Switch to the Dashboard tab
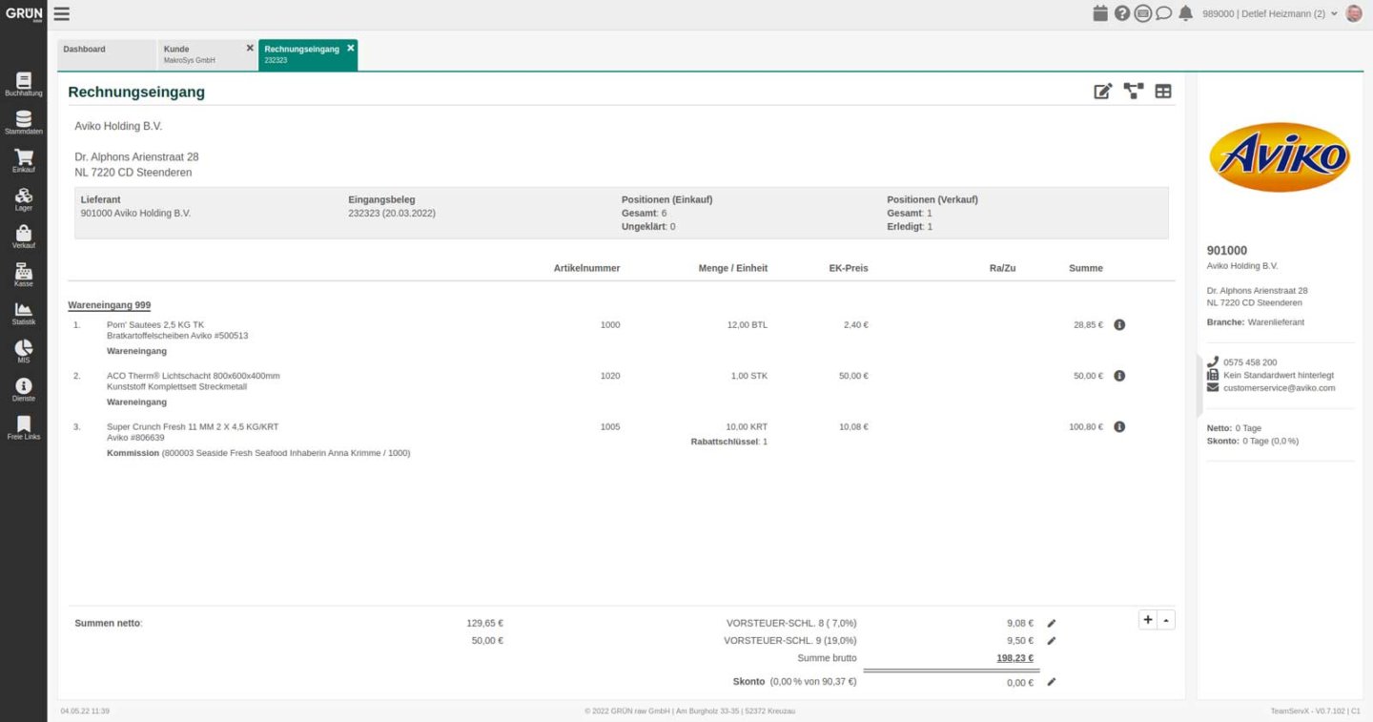 click(x=107, y=54)
